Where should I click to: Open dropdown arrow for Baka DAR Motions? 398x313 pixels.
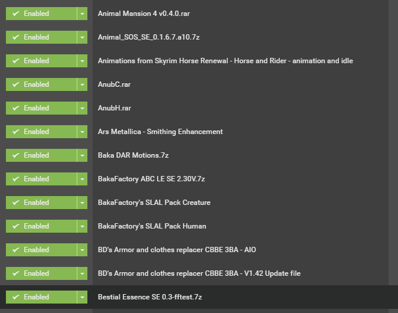coord(82,155)
